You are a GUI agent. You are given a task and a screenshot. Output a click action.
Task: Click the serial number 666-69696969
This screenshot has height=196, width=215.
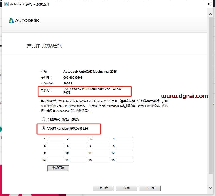(73, 77)
